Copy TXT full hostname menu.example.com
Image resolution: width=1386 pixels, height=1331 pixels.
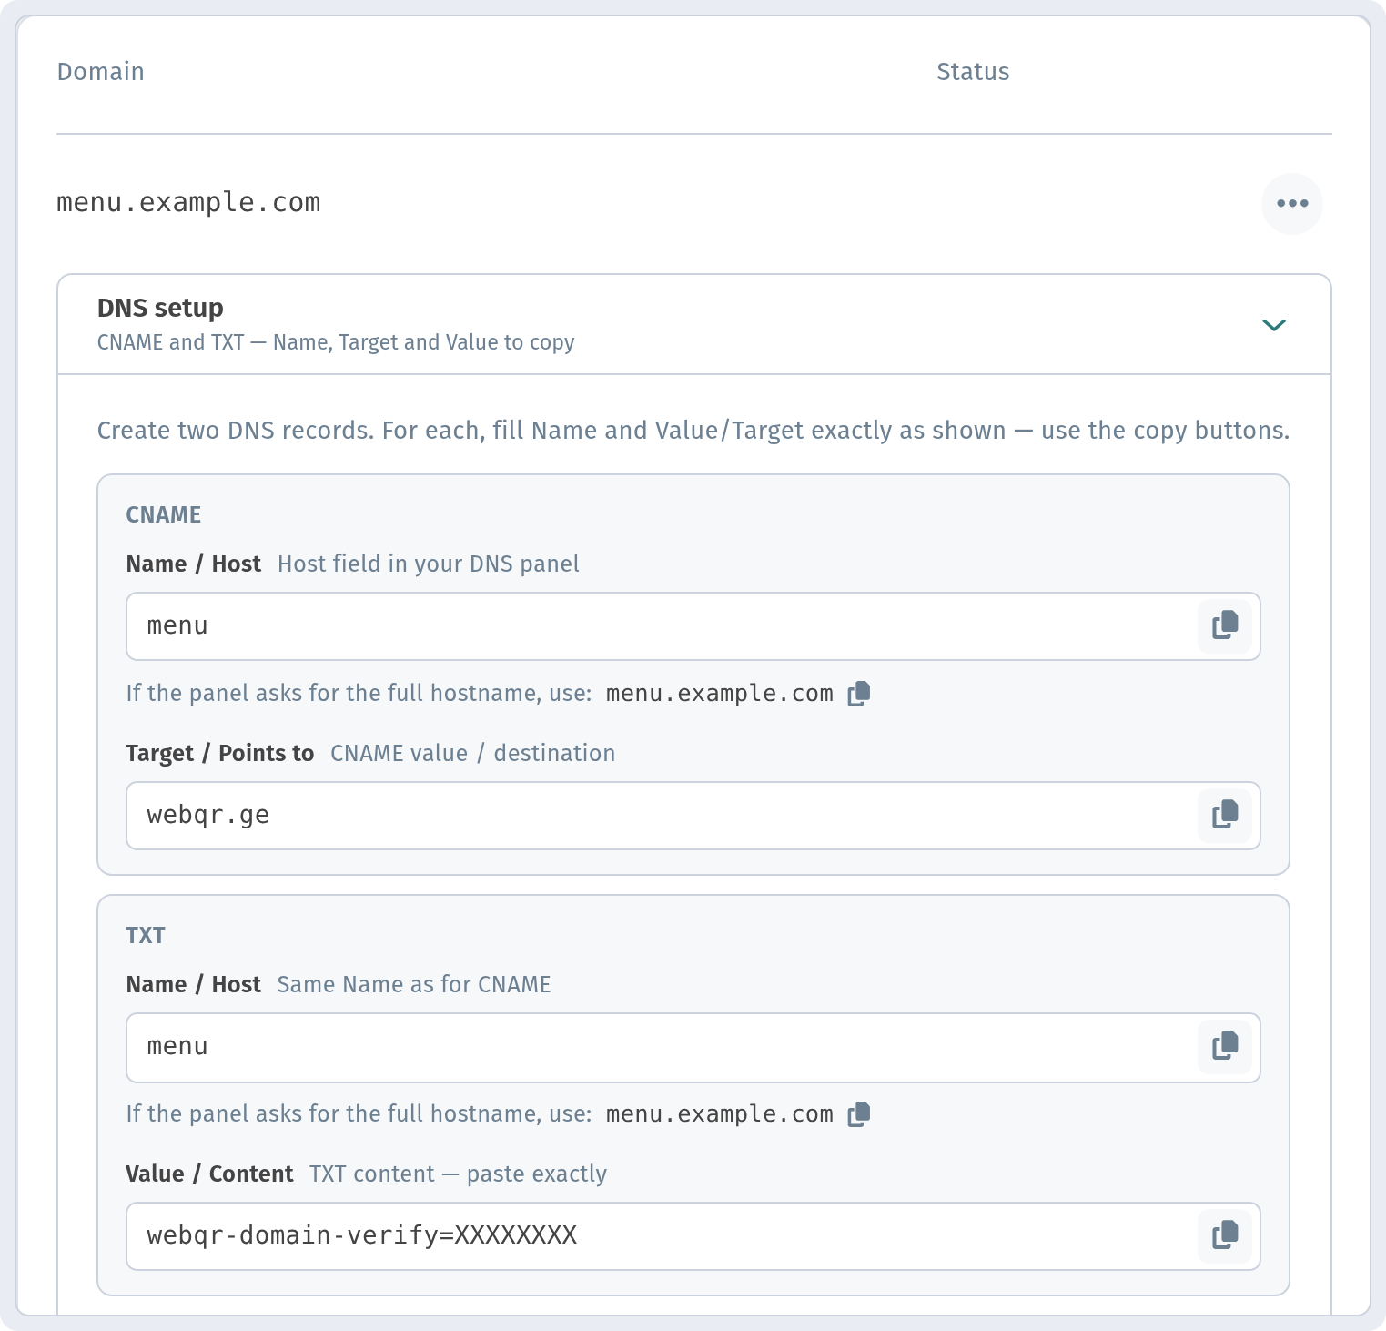(x=858, y=1114)
